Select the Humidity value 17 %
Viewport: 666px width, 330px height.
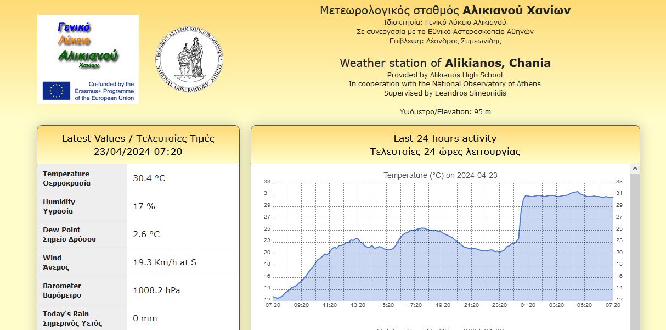[x=144, y=206]
